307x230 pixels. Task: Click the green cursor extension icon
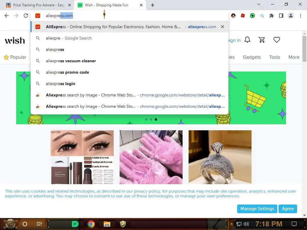click(252, 16)
